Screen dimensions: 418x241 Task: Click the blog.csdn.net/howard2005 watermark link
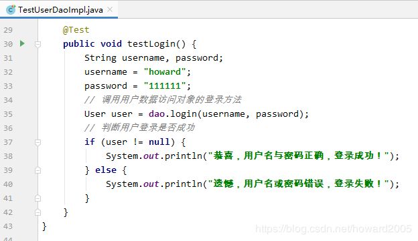[334, 229]
